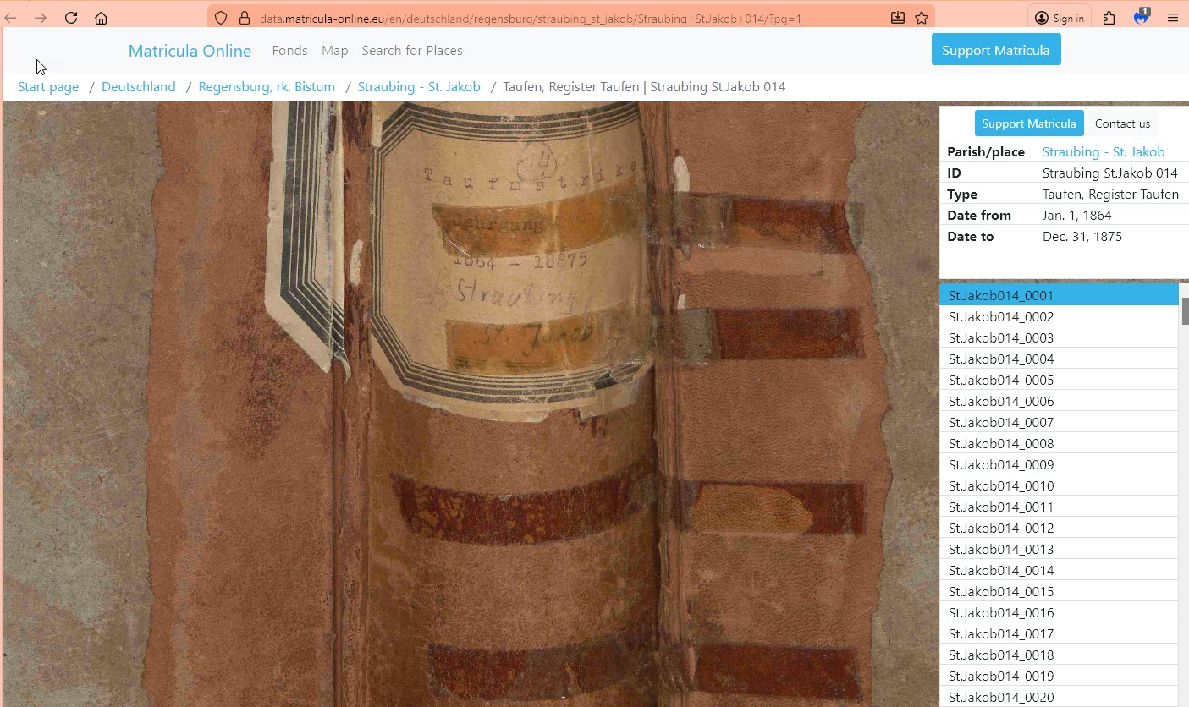Bookmark this page with the star icon
The image size is (1189, 707).
(x=922, y=18)
